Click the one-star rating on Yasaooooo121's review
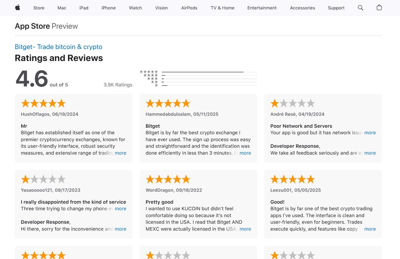This screenshot has height=259, width=400. 43,179
